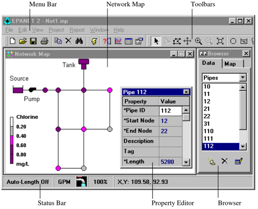Click the Run analysis lightning bolt icon
Screen dimensions: 258x209
[94, 41]
